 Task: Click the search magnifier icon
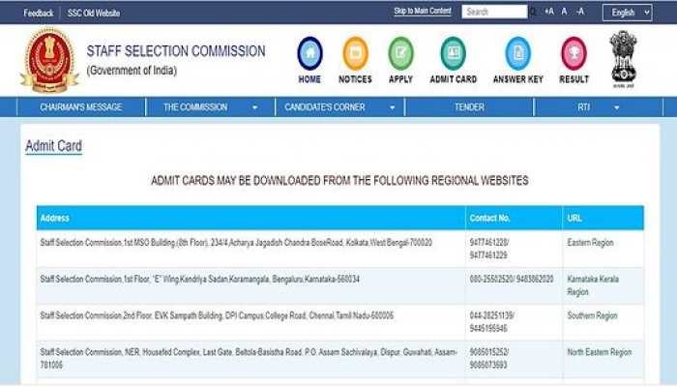[x=534, y=12]
